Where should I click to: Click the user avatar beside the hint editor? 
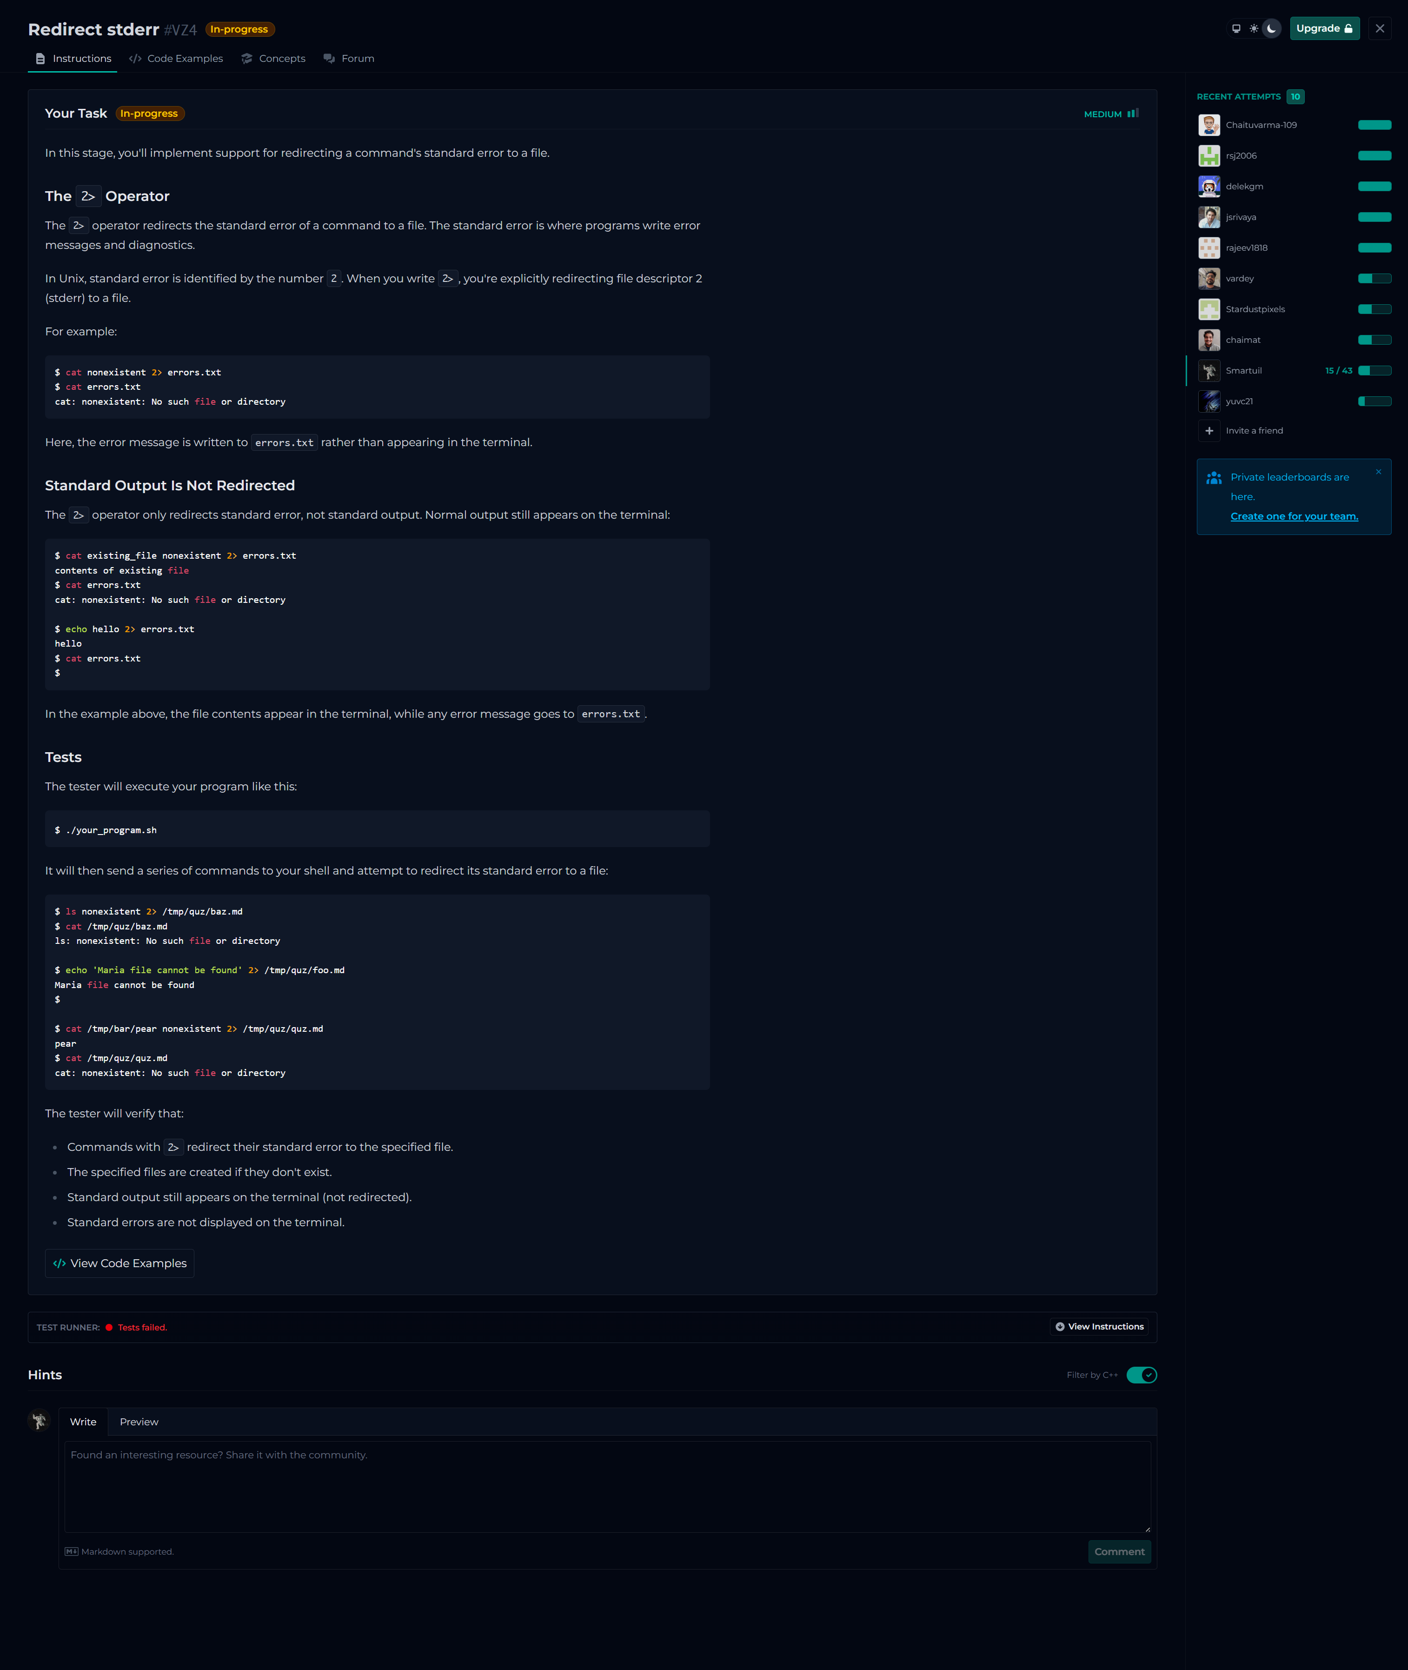click(x=39, y=1421)
